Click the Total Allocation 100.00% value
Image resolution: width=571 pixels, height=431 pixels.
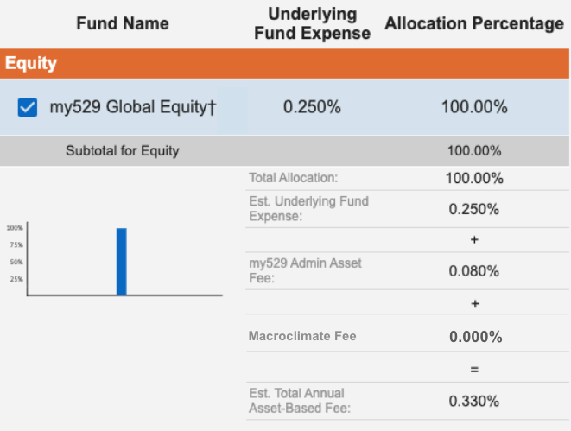point(474,179)
